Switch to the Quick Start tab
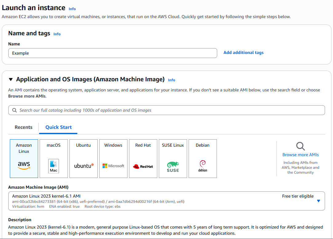Image resolution: width=333 pixels, height=239 pixels. pos(58,127)
